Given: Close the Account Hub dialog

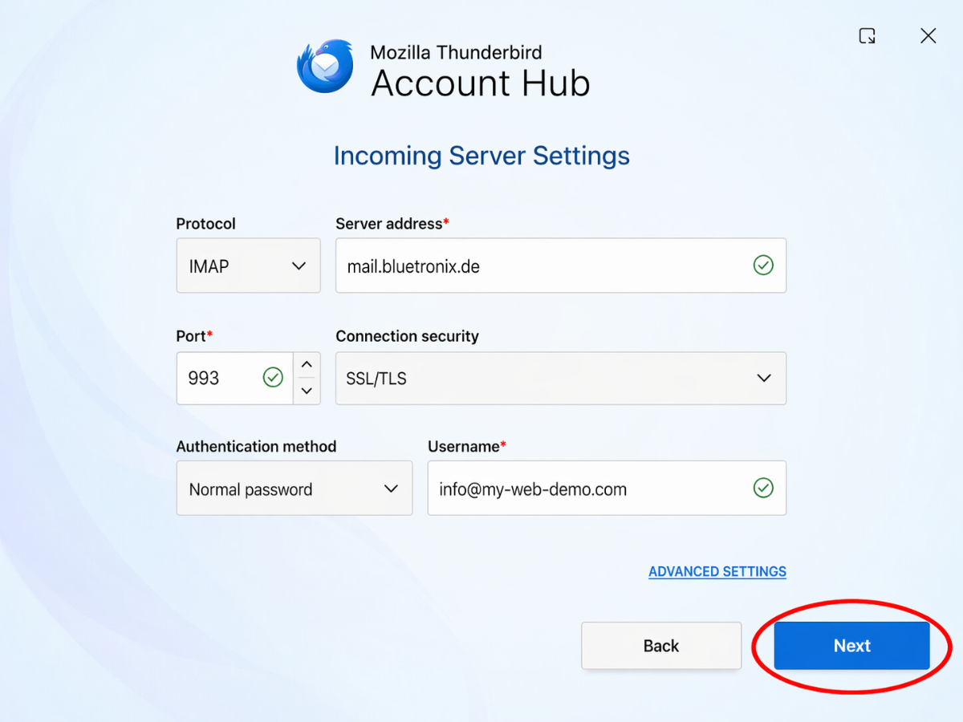Looking at the screenshot, I should (x=928, y=36).
